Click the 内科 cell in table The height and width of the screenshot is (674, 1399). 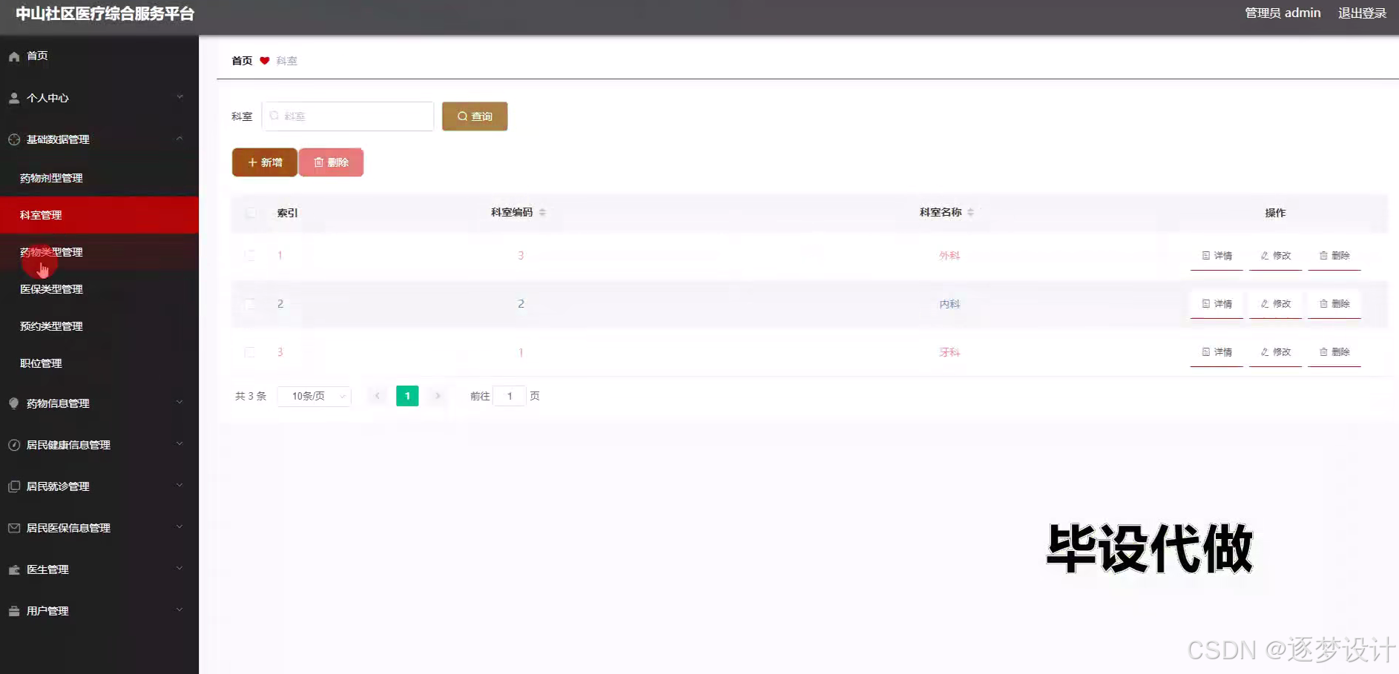[949, 304]
